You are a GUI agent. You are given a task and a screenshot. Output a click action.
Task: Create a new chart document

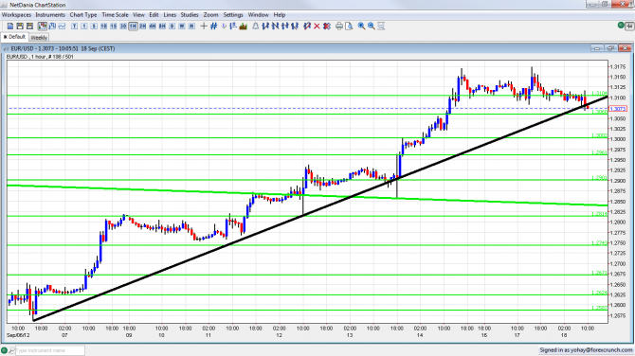pyautogui.click(x=10, y=26)
